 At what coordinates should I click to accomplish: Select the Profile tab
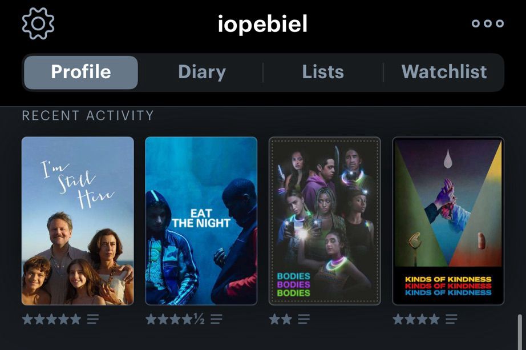[x=81, y=72]
